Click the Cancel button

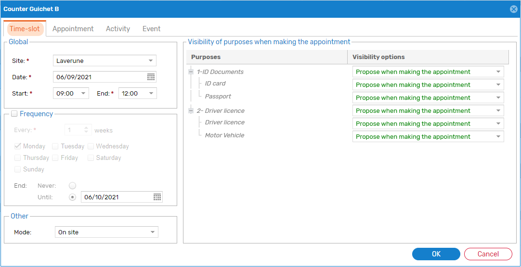tap(488, 254)
